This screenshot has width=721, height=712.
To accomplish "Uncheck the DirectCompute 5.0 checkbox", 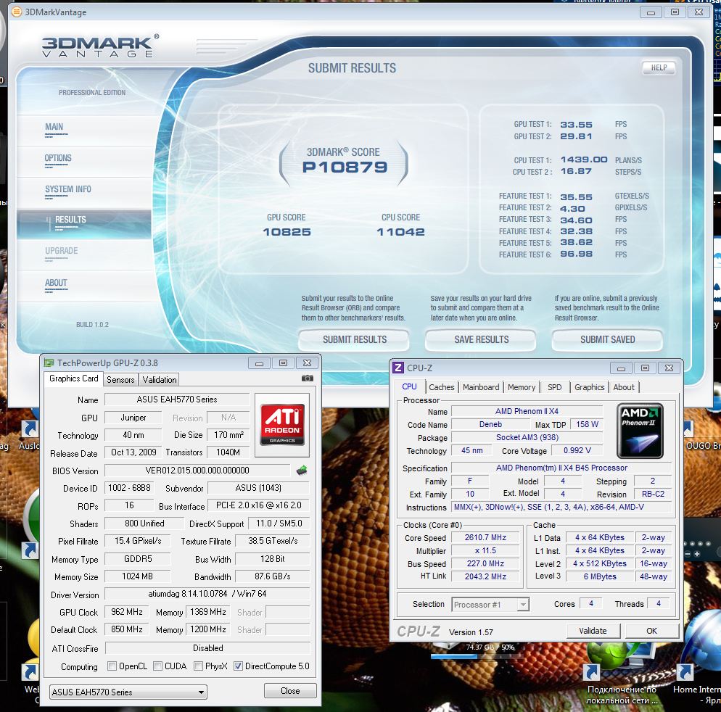I will (238, 666).
